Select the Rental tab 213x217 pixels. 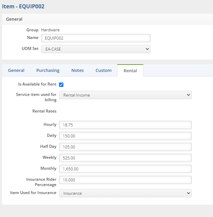(130, 71)
